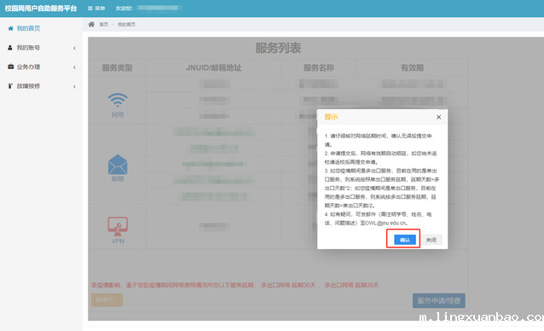Click the home icon beside 我的首页
544x331 pixels.
10,28
